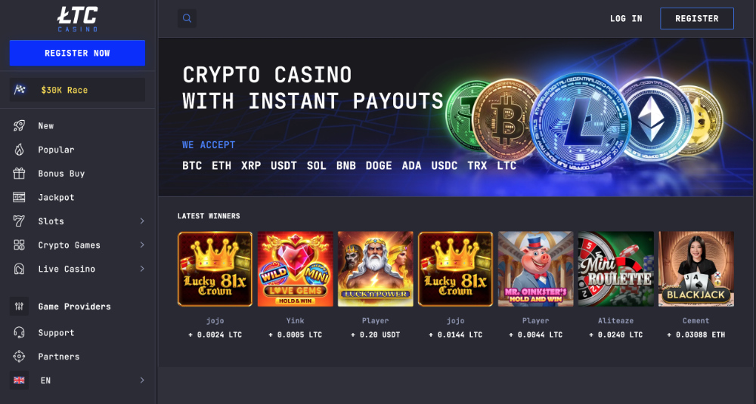Click the race flag icon for $30K Race
The width and height of the screenshot is (756, 404).
click(20, 90)
